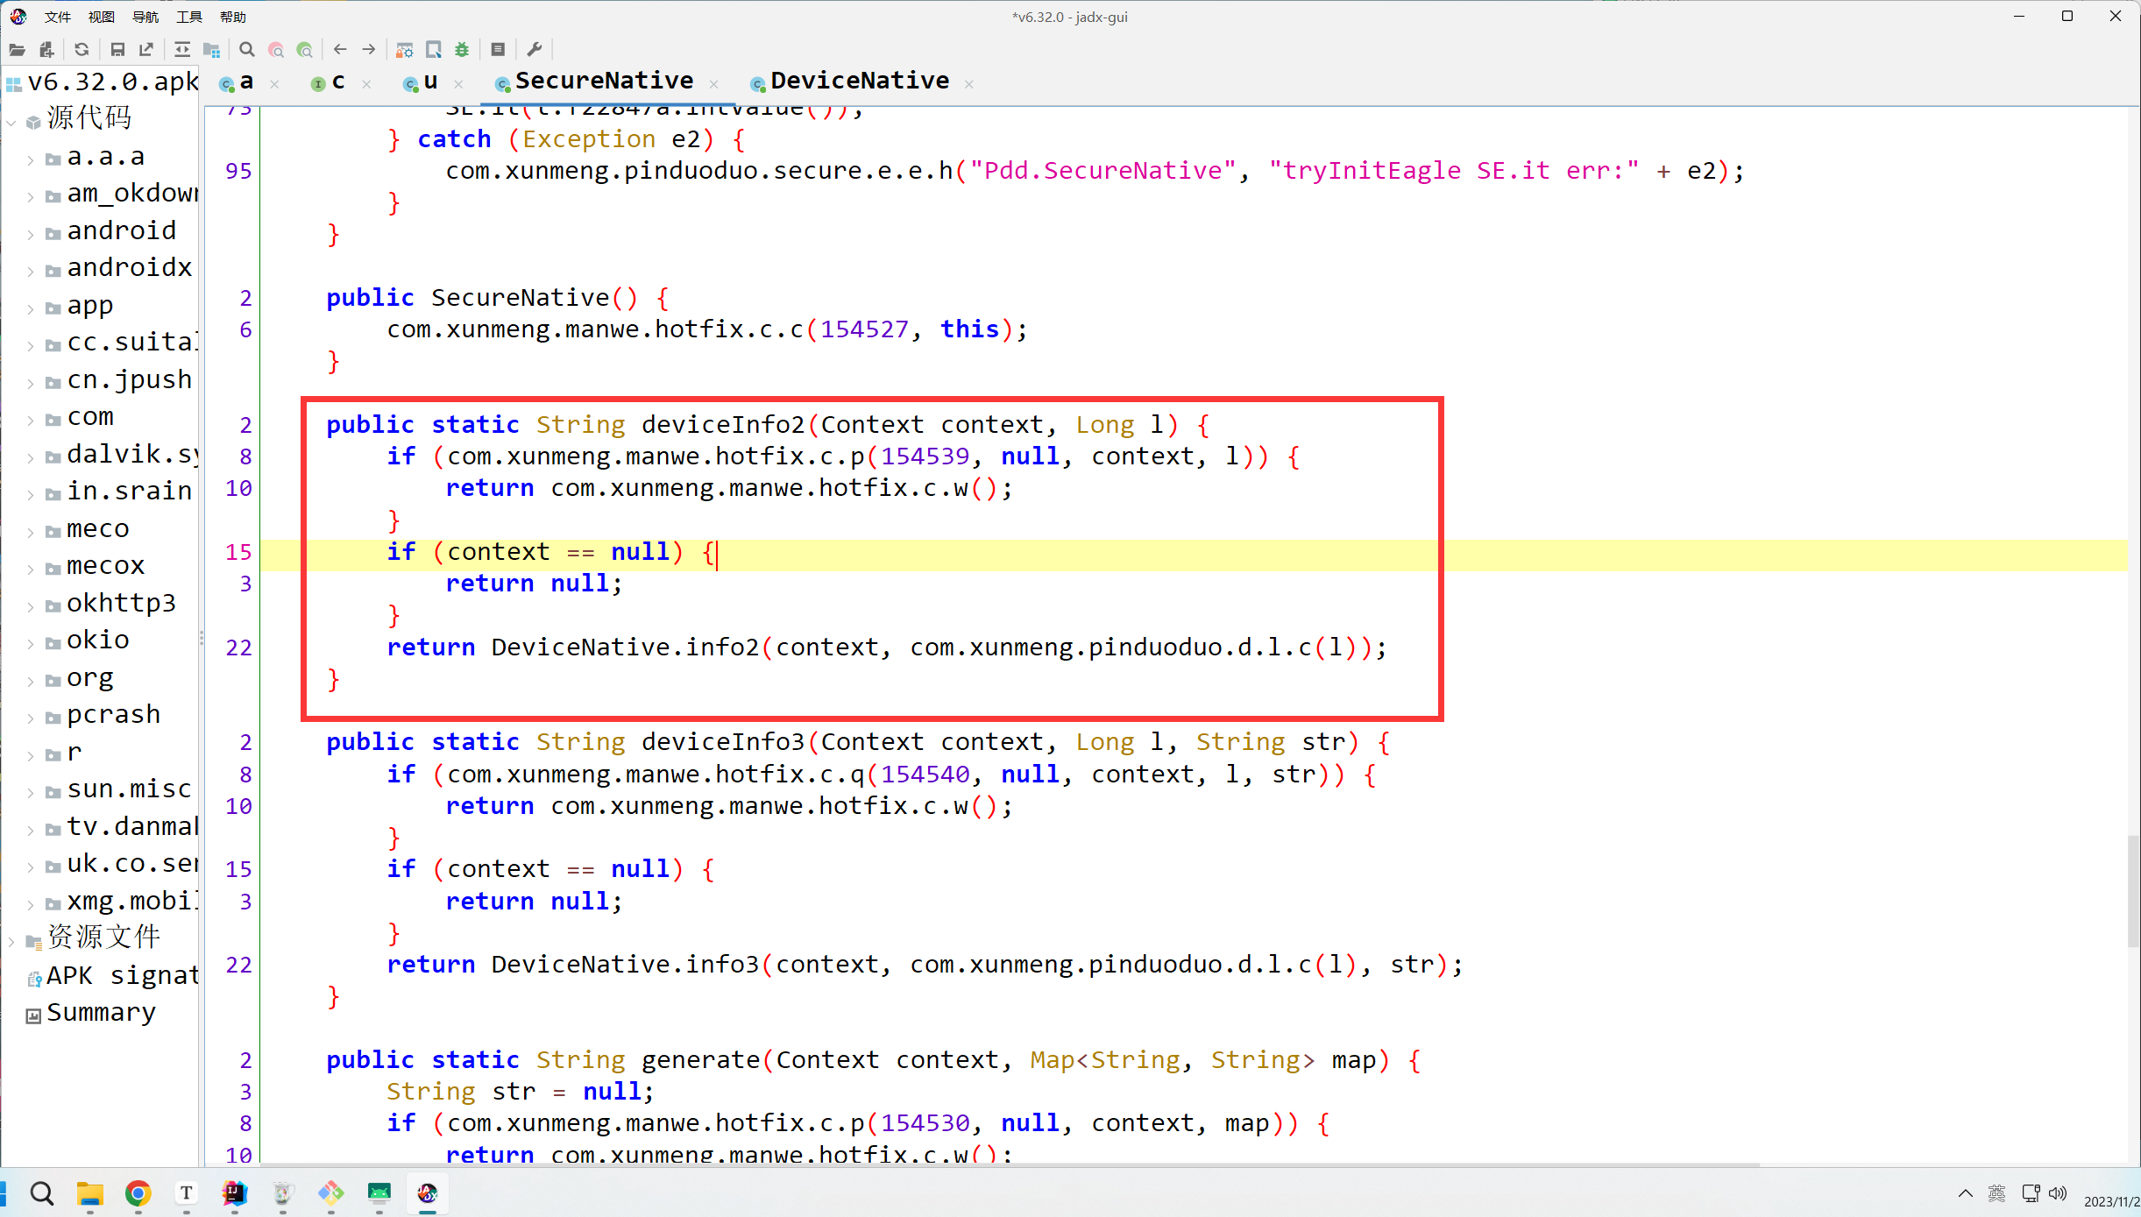Click the Windows taskbar search icon

click(x=41, y=1193)
